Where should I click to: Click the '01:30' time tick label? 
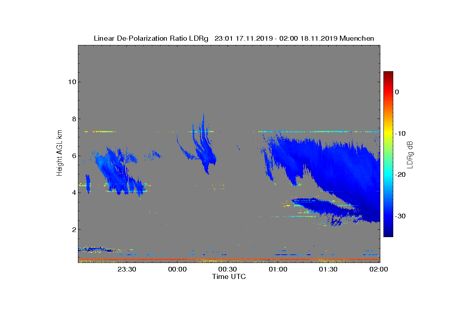pyautogui.click(x=328, y=270)
